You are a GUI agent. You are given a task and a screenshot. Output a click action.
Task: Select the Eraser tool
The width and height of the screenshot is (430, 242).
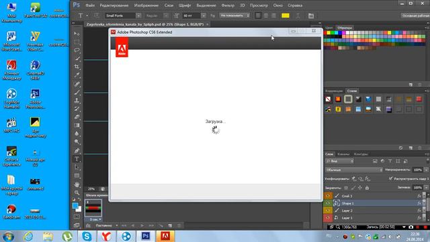tap(77, 117)
